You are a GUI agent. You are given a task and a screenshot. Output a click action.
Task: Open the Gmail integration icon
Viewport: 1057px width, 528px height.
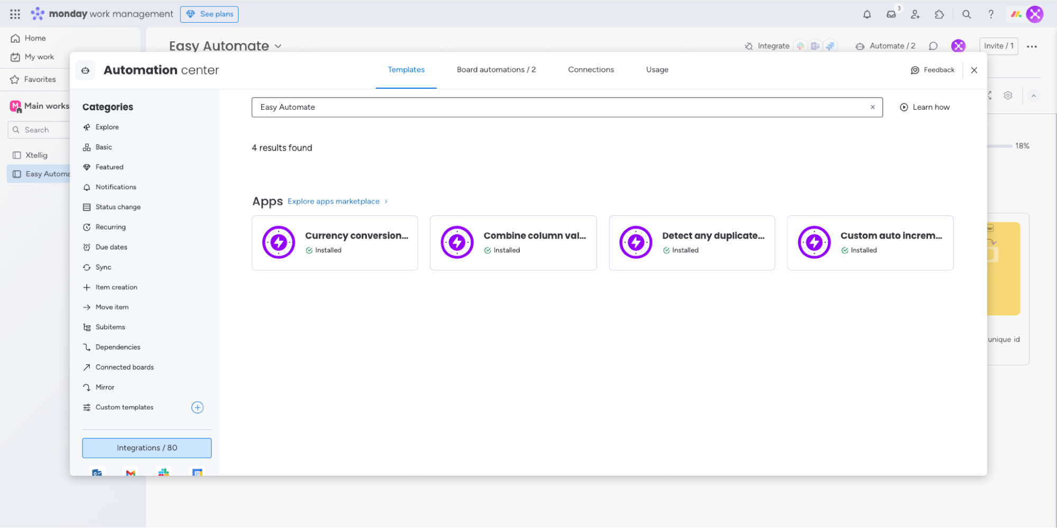(x=130, y=472)
